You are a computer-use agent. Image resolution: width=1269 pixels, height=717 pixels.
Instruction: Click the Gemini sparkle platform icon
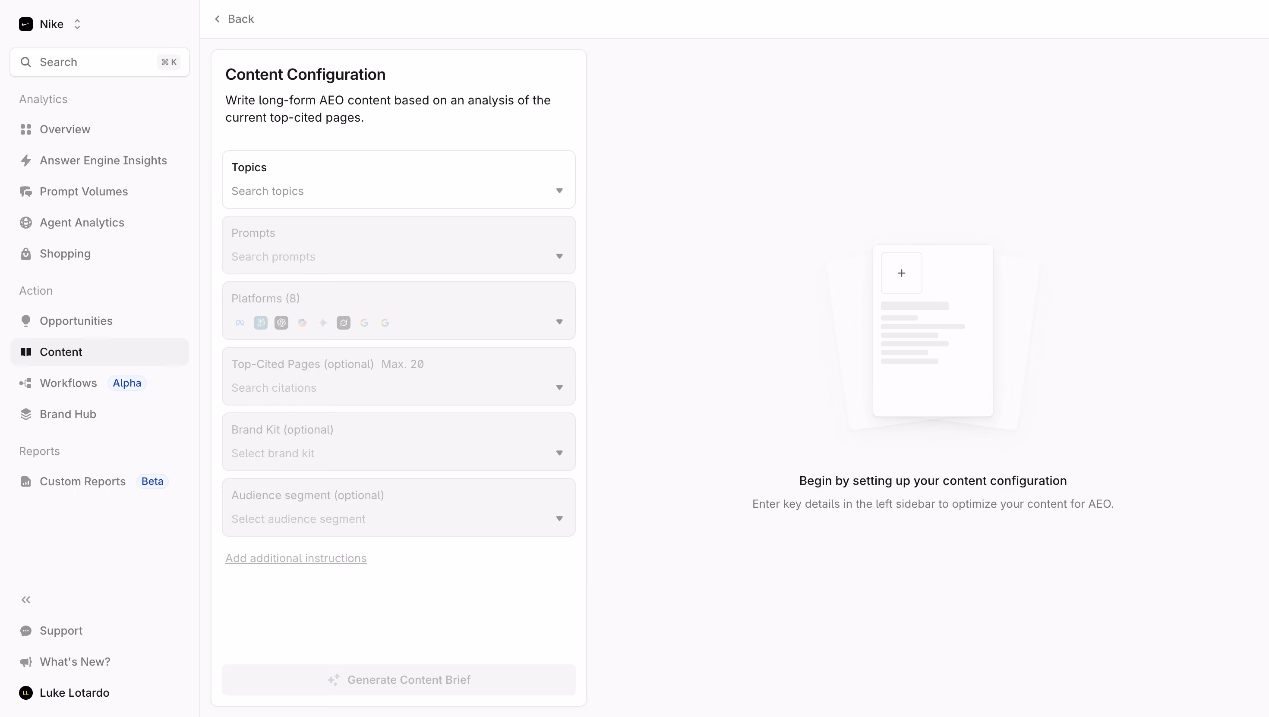click(323, 323)
